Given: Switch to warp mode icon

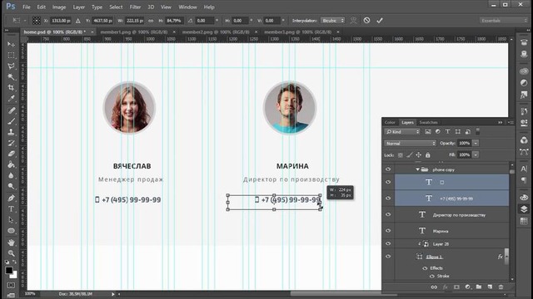Looking at the screenshot, I should [x=353, y=20].
